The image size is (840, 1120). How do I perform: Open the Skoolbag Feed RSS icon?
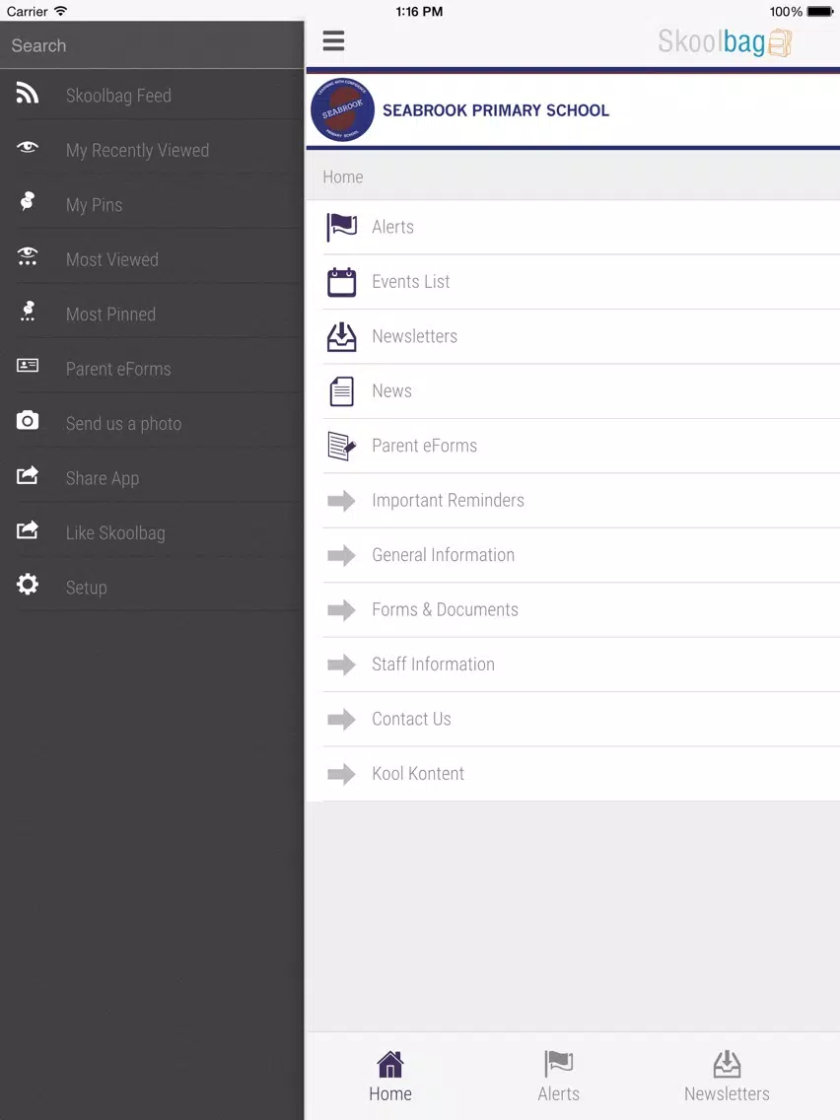point(28,94)
